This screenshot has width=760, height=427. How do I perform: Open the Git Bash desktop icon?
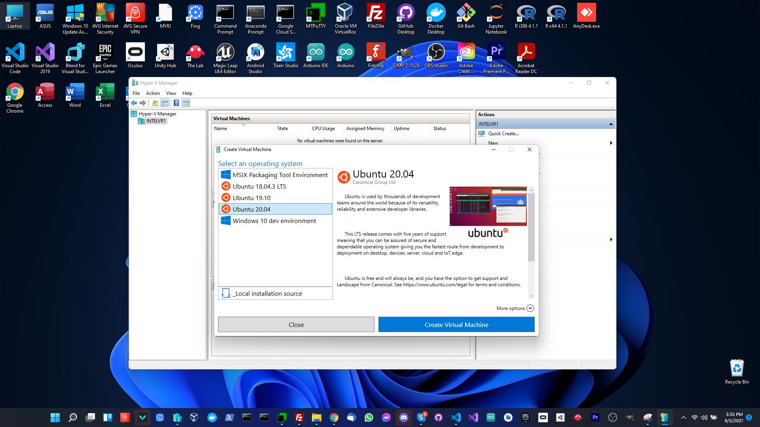[466, 16]
